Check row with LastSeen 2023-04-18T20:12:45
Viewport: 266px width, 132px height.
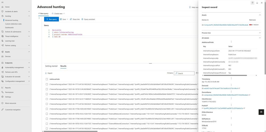pyautogui.click(x=47, y=89)
